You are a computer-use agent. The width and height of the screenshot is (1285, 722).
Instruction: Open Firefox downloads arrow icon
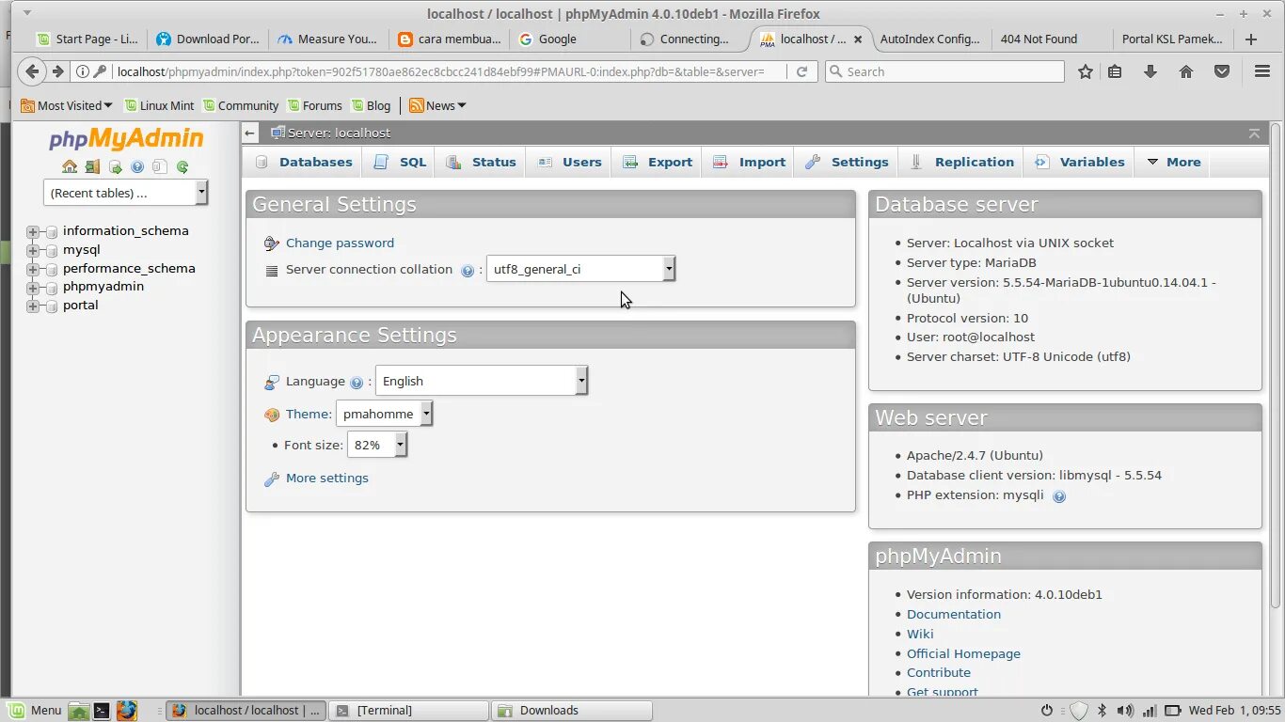[1150, 71]
